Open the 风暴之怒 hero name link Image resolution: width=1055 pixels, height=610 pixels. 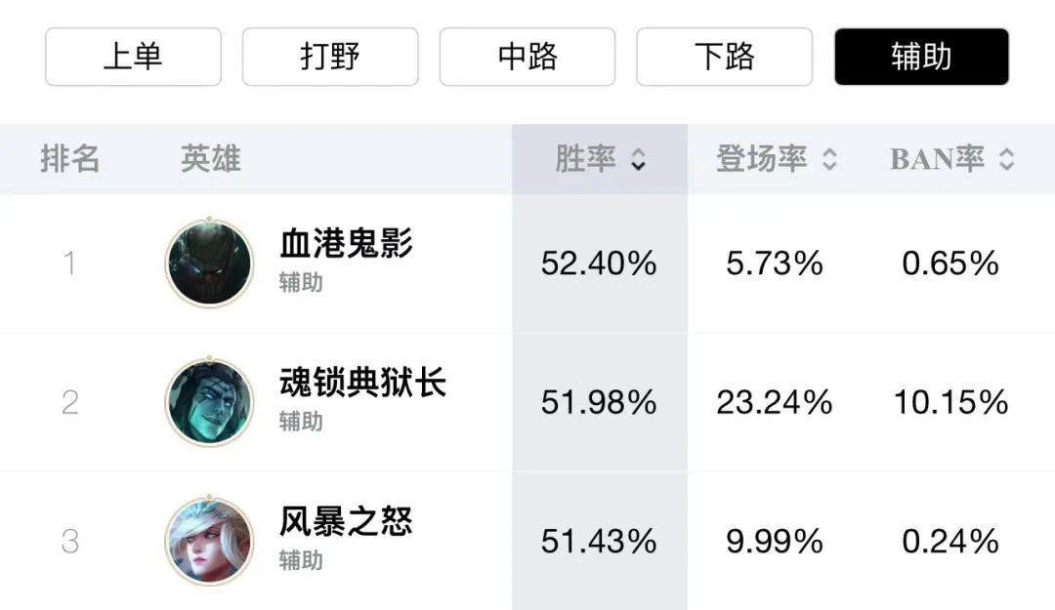347,521
